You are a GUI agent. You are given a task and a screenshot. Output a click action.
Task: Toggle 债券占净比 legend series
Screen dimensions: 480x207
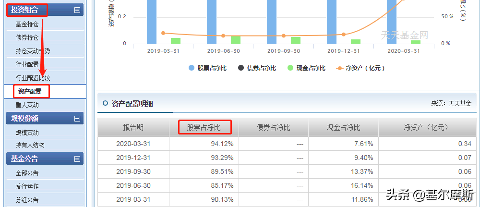click(257, 68)
